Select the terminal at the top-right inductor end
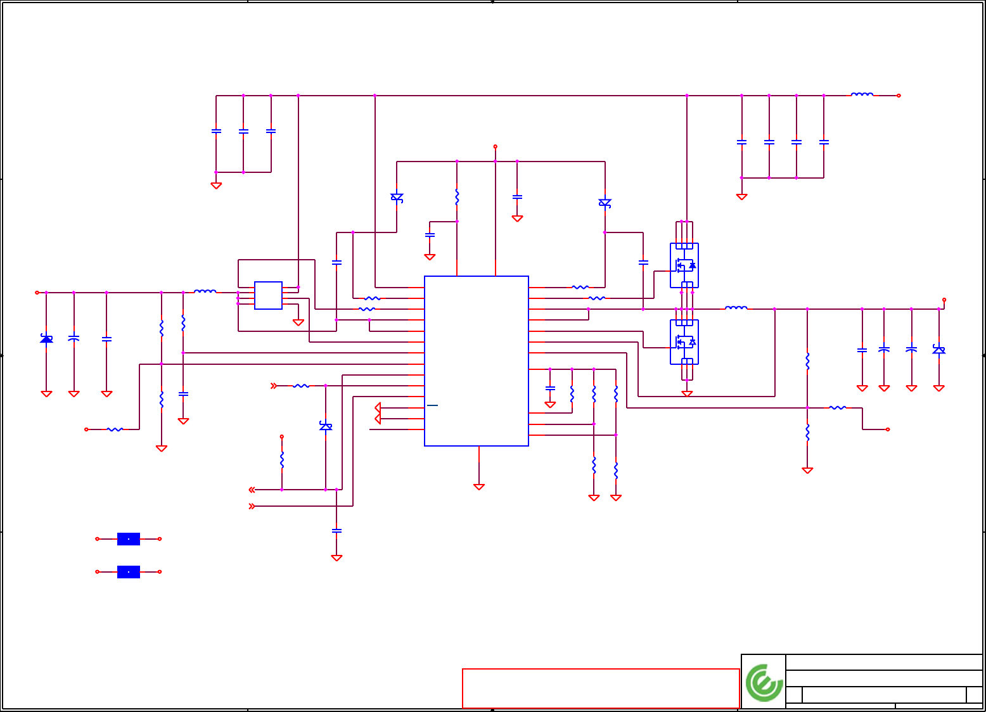 pos(899,96)
